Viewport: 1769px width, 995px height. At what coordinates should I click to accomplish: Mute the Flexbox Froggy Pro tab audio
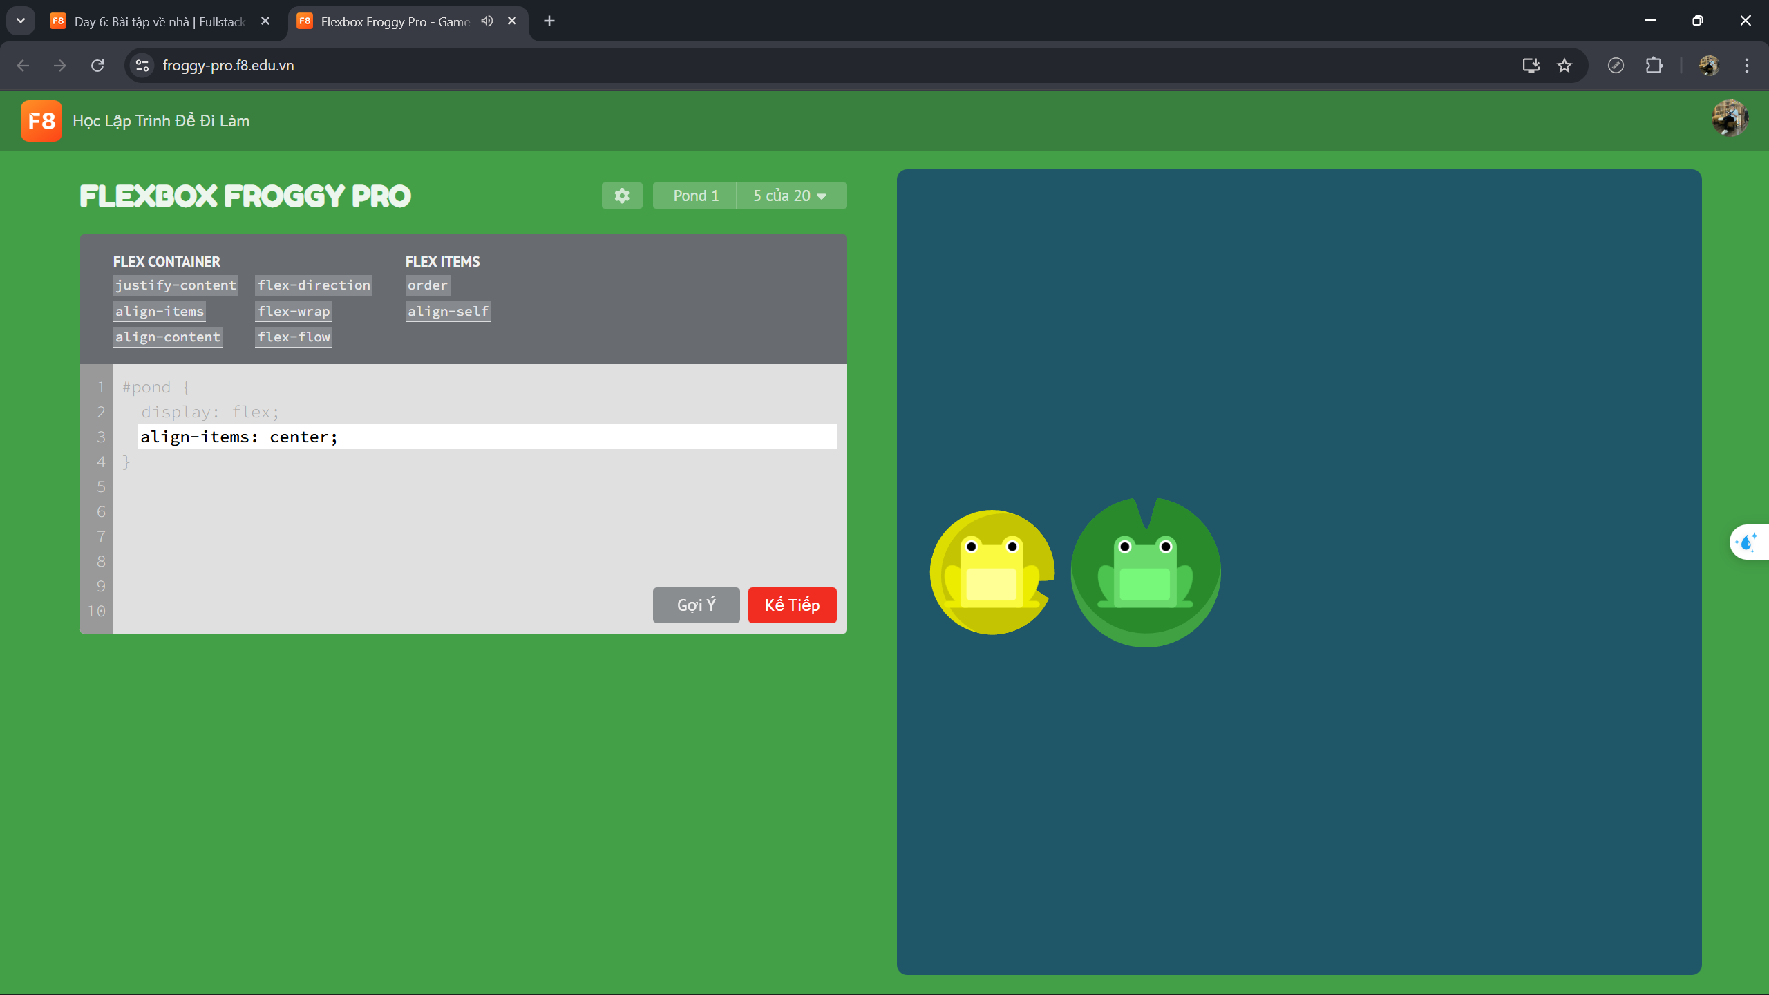(486, 21)
